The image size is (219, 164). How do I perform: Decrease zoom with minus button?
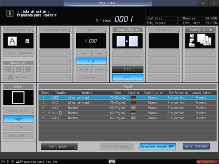click(83, 53)
